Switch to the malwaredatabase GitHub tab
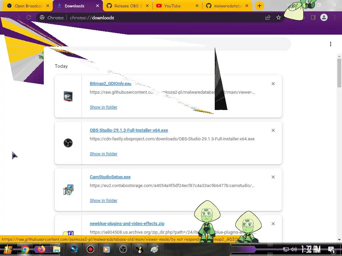Screen dimensions: 342x256 [x=228, y=6]
